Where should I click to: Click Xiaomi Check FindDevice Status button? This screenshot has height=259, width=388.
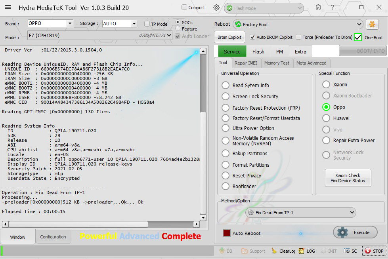tap(348, 178)
